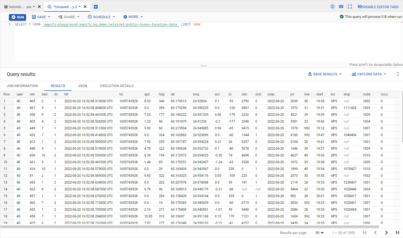The image size is (403, 238).
Task: Click null odo cell in row 14
Action: tap(244, 189)
